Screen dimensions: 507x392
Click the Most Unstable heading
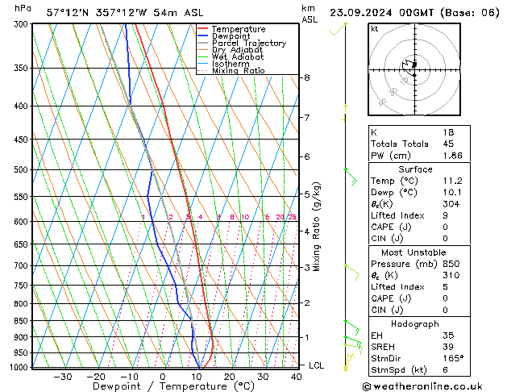(413, 252)
